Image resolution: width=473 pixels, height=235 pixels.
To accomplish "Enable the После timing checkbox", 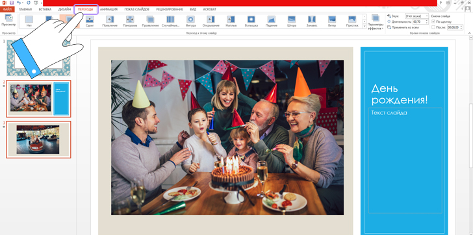I will pos(433,27).
